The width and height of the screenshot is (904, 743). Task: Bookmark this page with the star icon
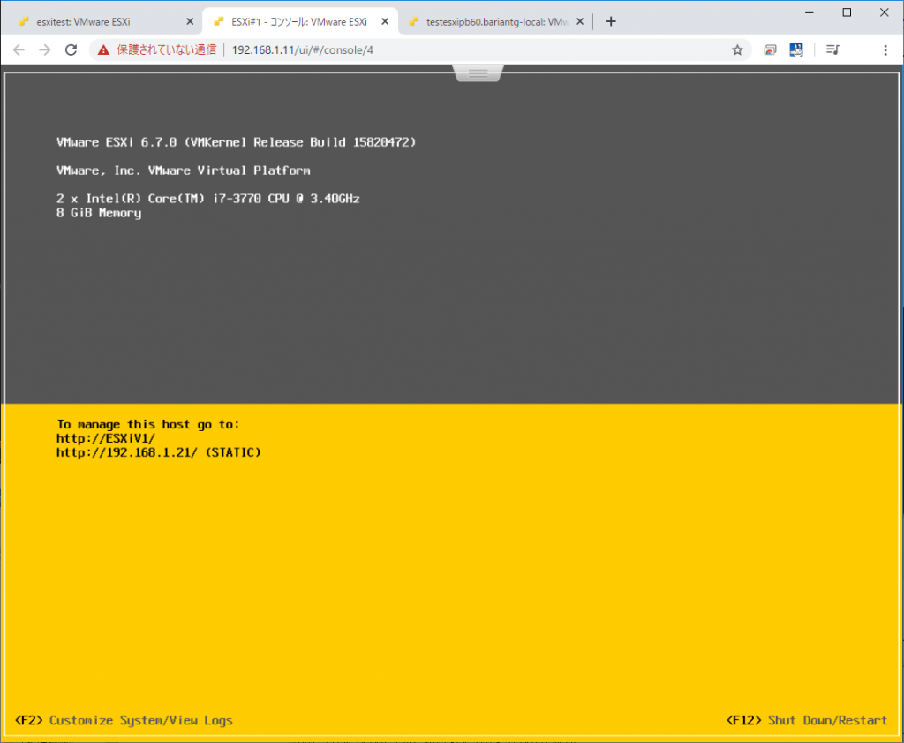(x=737, y=50)
